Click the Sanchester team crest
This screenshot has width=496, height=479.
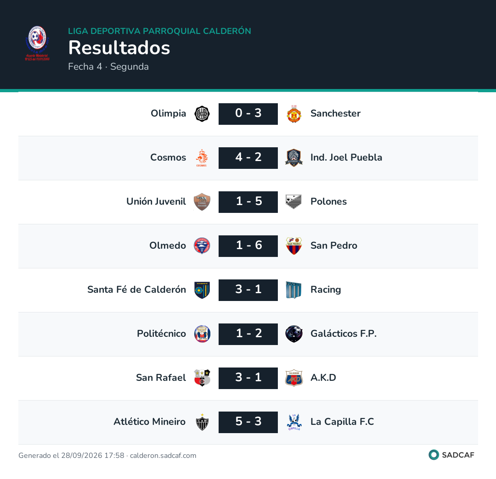294,114
